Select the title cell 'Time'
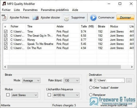The width and height of the screenshot is (137, 108). pyautogui.click(x=30, y=32)
